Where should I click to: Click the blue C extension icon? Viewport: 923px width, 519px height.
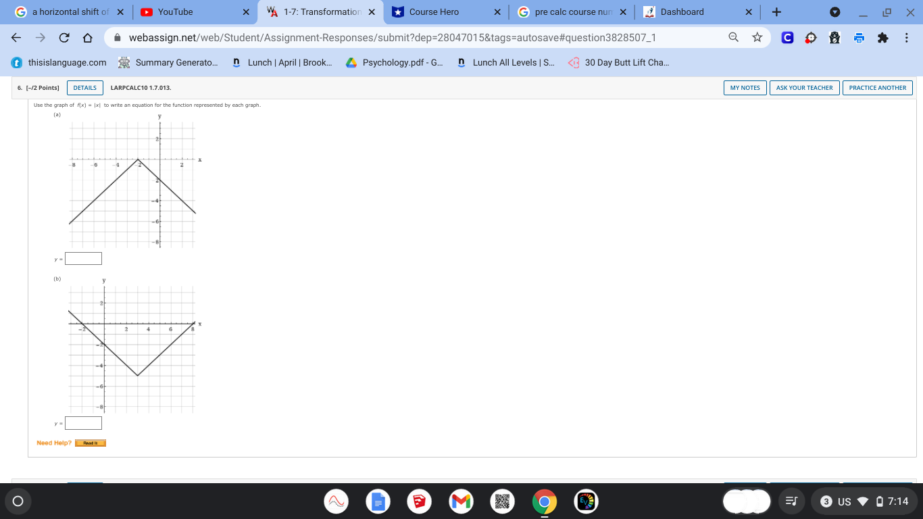tap(786, 38)
